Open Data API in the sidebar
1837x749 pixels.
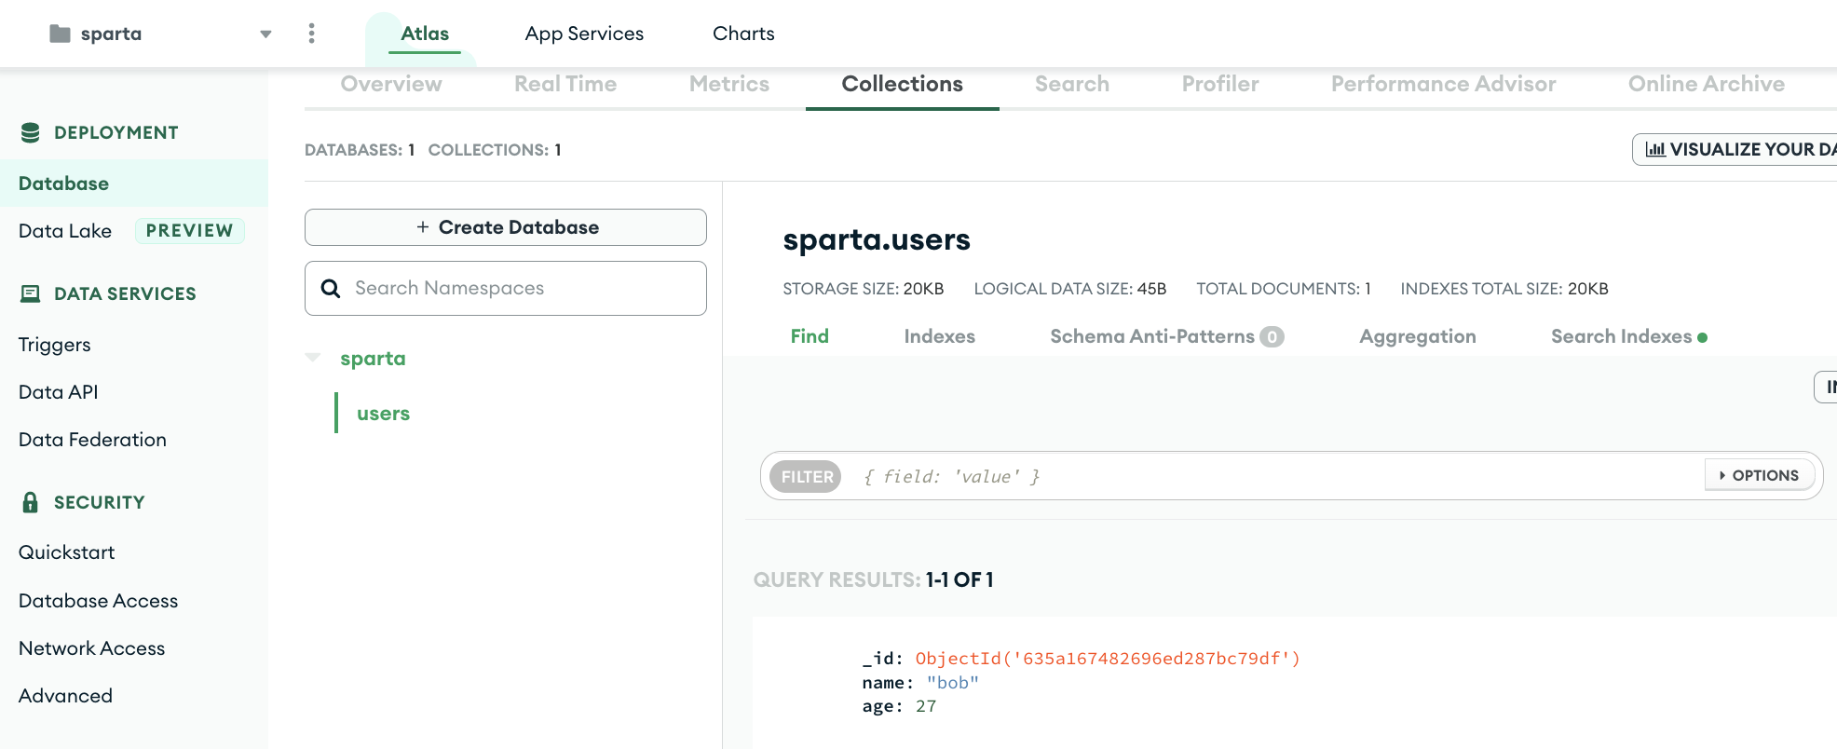(59, 392)
